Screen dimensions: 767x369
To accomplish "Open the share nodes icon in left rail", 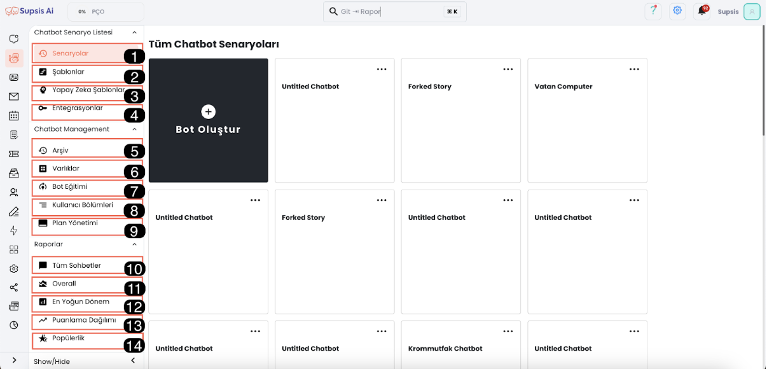I will 14,288.
